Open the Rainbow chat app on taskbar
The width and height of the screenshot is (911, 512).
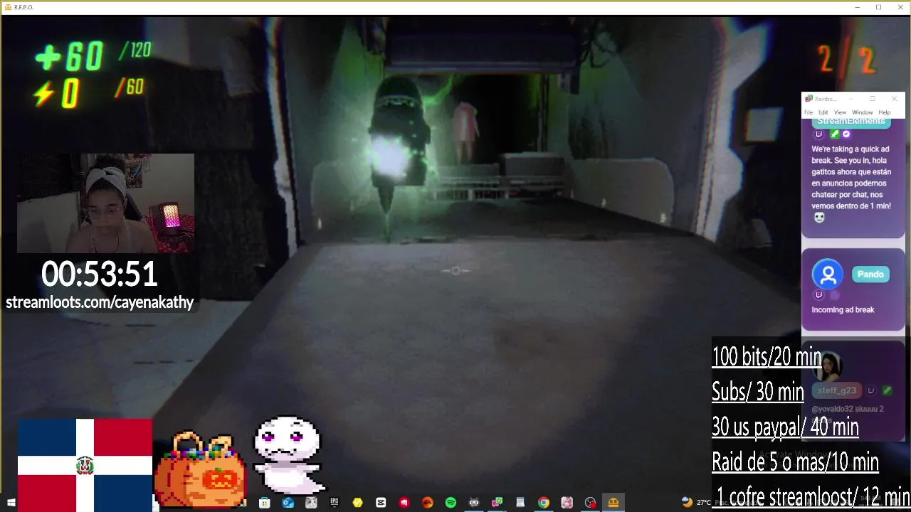tap(497, 503)
